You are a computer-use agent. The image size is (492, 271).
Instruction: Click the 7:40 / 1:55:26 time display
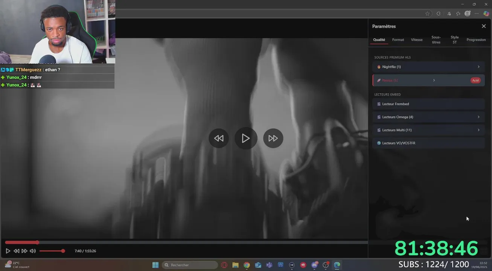(x=85, y=251)
